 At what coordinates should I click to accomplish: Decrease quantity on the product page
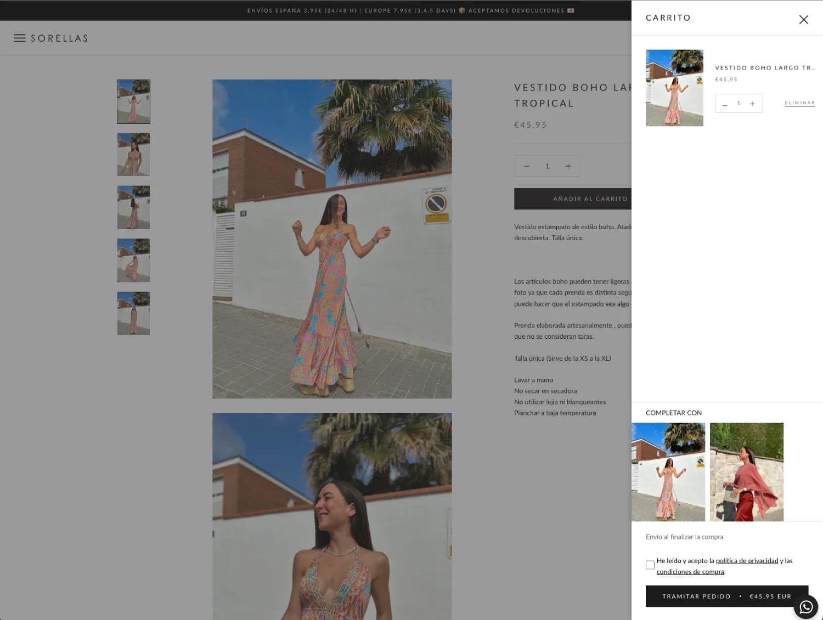click(527, 166)
